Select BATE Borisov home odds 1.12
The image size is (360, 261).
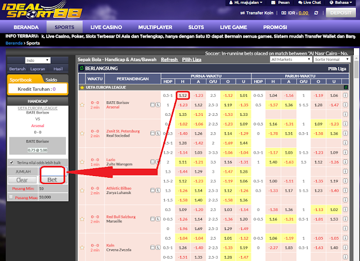[183, 95]
